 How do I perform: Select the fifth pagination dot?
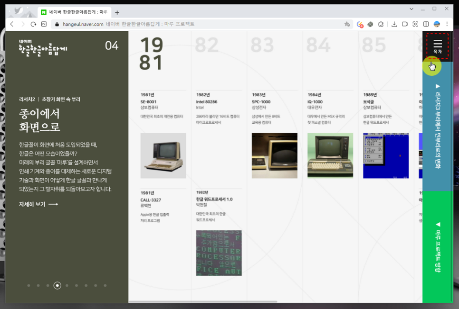coord(67,285)
